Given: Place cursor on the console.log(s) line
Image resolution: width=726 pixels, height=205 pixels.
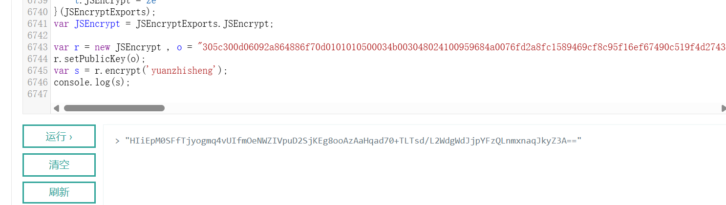Looking at the screenshot, I should click(92, 82).
